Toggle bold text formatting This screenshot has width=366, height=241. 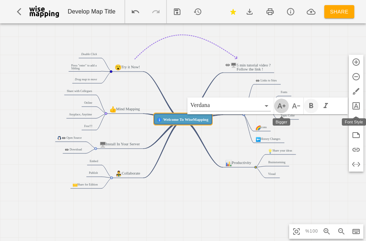click(311, 106)
